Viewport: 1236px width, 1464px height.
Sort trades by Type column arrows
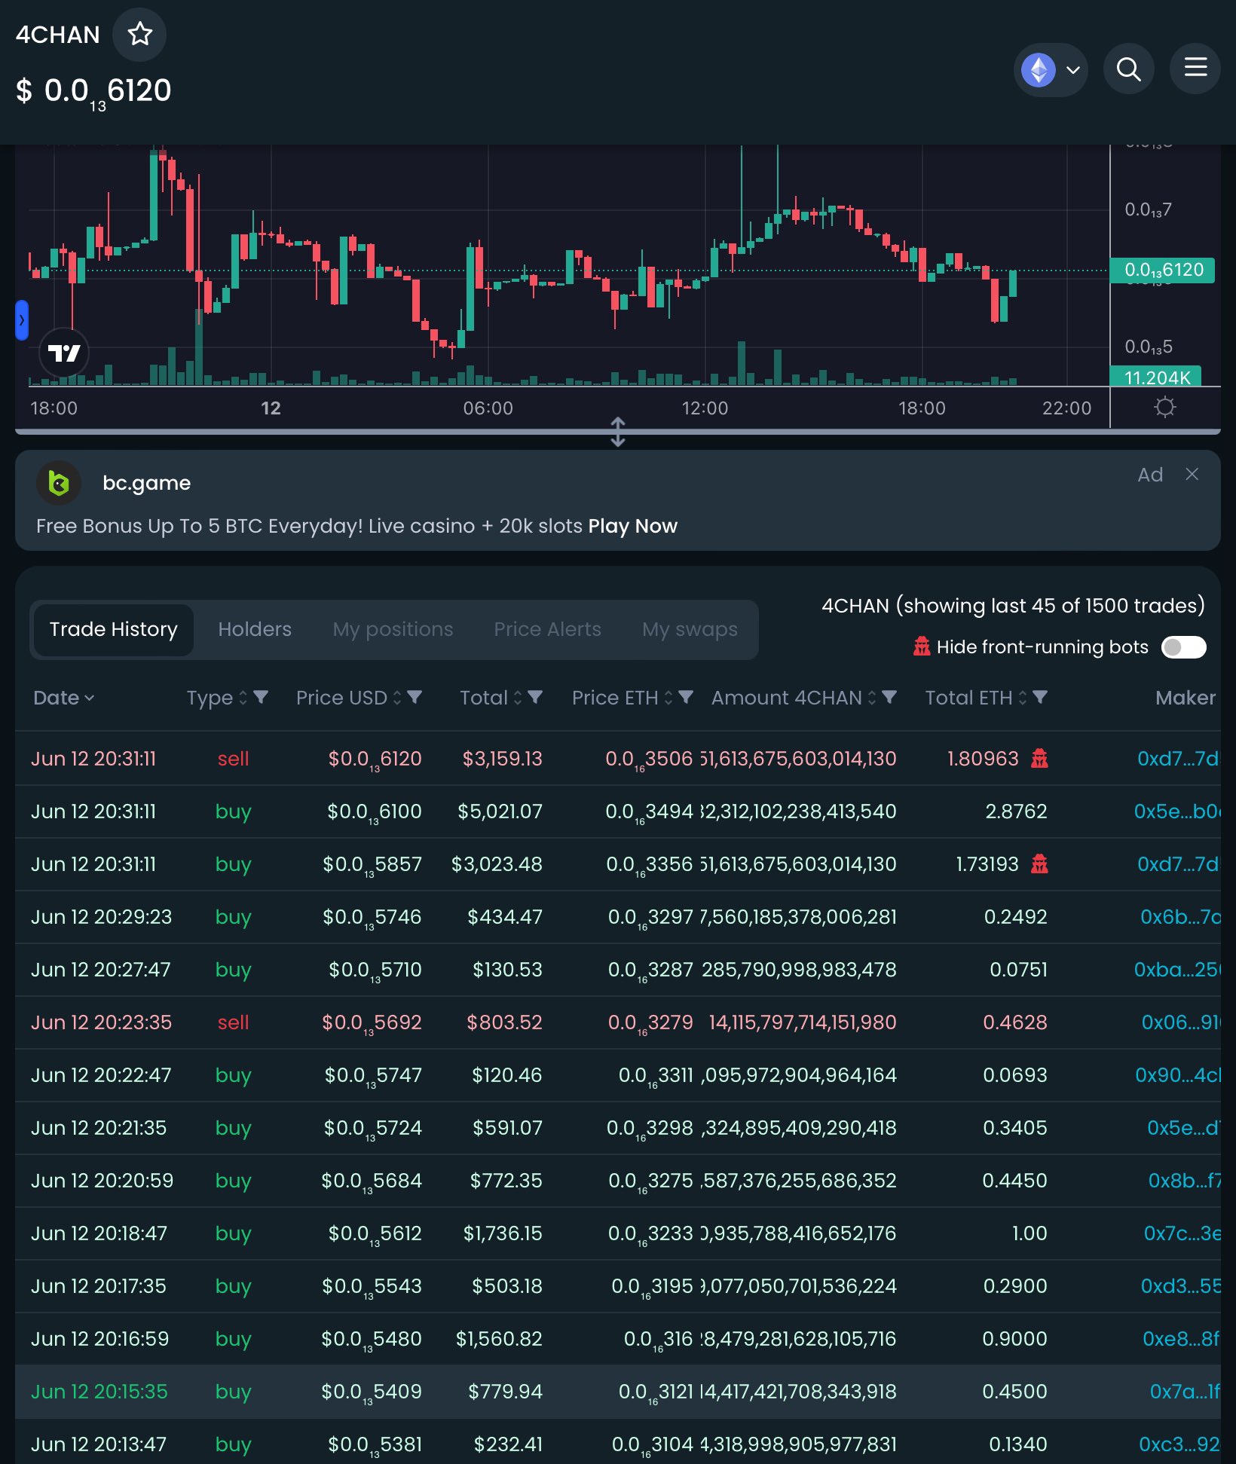243,698
